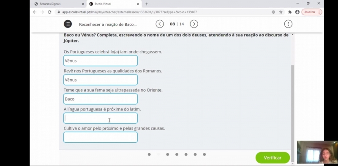Click the Atualizar update button

coord(312,12)
